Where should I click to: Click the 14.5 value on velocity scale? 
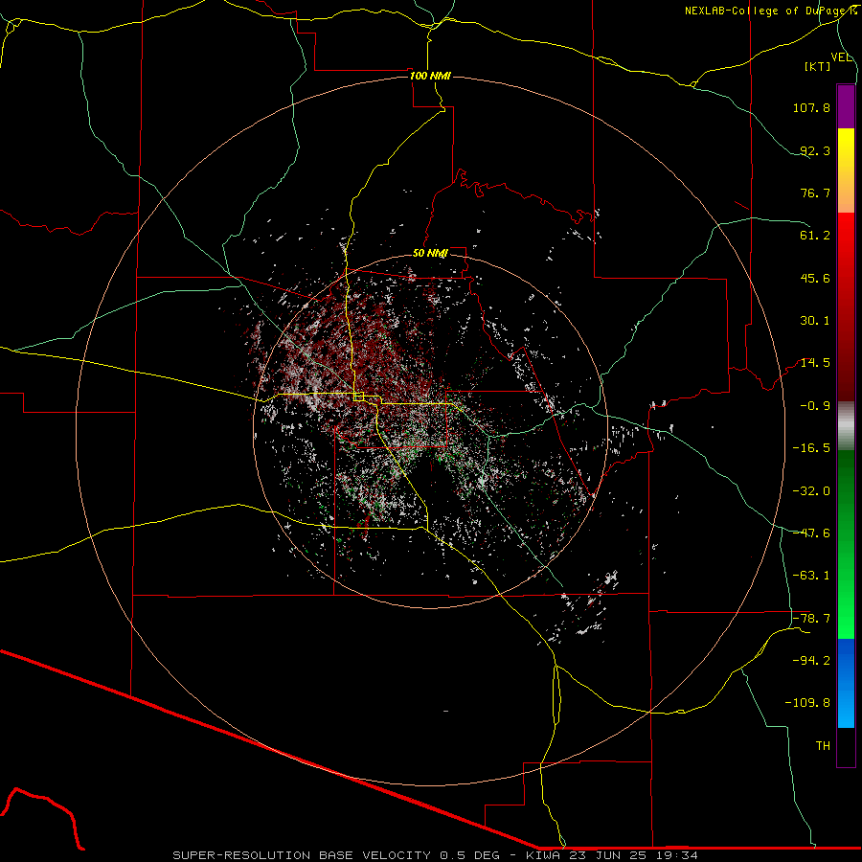point(815,363)
